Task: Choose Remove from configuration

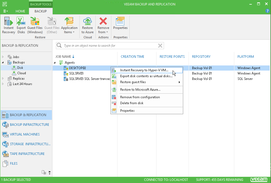Action: point(147,97)
